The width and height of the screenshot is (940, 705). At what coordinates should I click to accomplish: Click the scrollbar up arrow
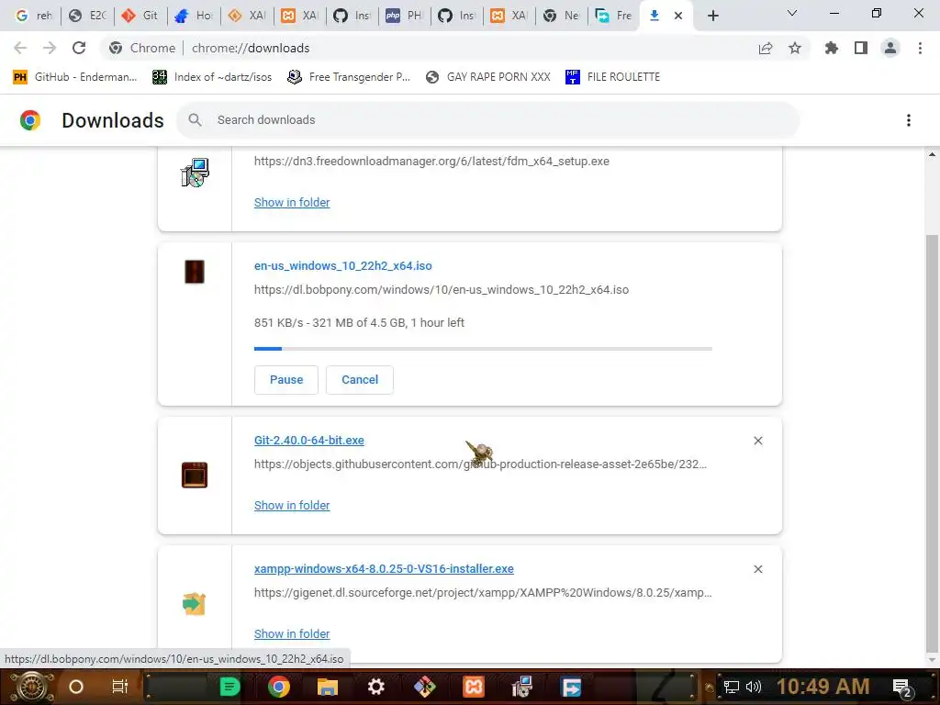(x=932, y=154)
